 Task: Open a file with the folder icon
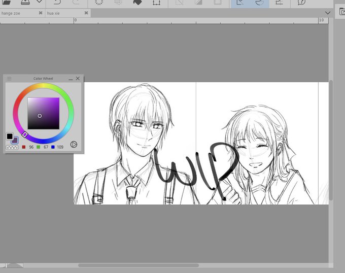[x=7, y=2]
